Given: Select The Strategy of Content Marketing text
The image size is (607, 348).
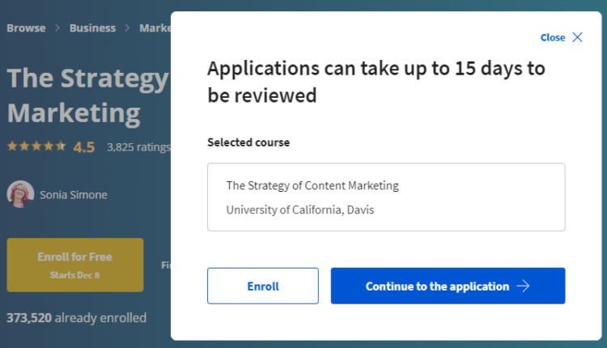Looking at the screenshot, I should pyautogui.click(x=312, y=185).
